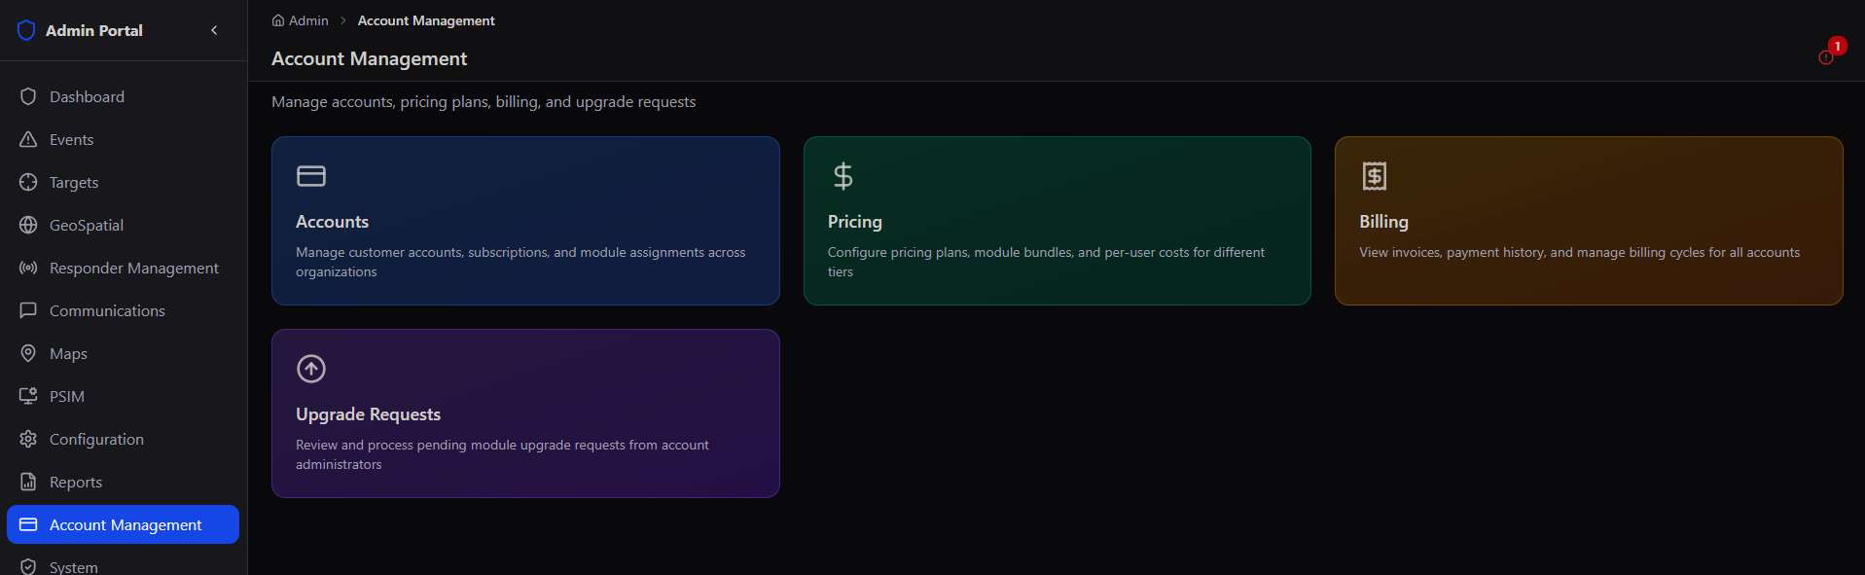Go to Events in the sidebar

point(71,139)
